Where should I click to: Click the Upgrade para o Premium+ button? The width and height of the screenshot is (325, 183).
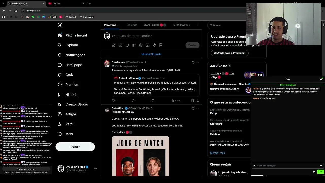230,53
